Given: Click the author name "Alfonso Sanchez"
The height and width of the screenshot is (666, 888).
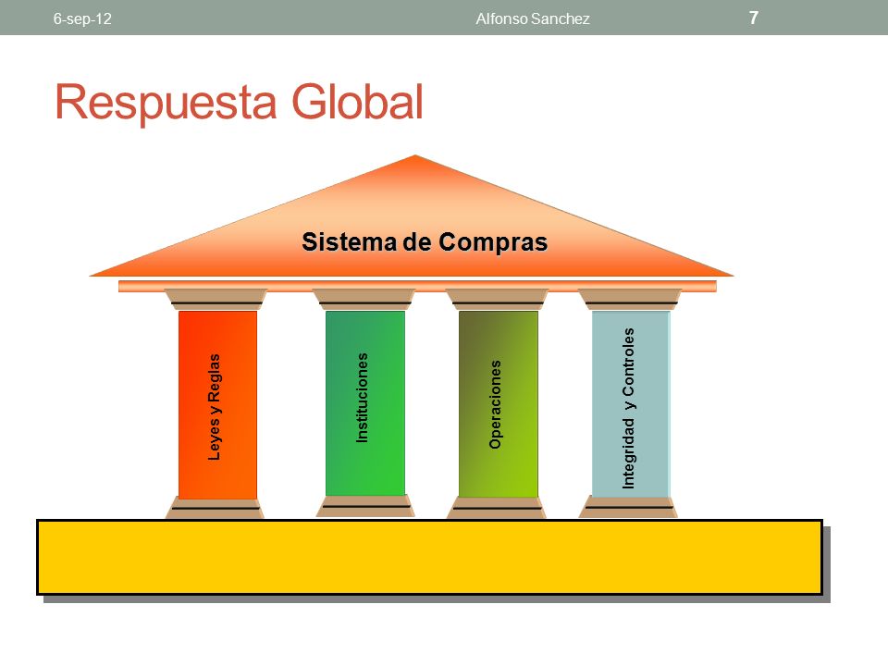Looking at the screenshot, I should pos(533,18).
